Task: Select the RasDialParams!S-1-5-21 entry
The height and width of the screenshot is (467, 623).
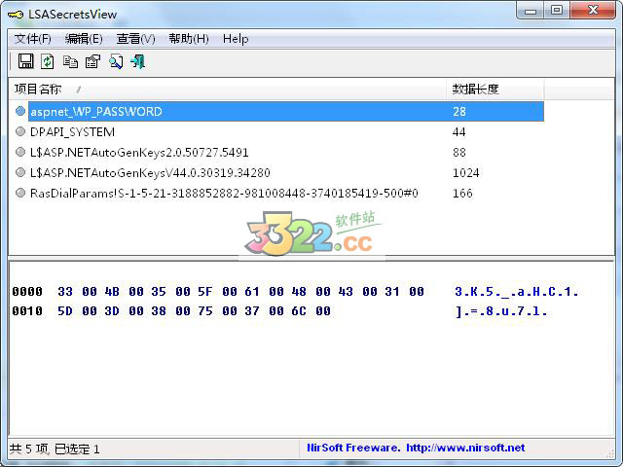Action: [x=224, y=194]
